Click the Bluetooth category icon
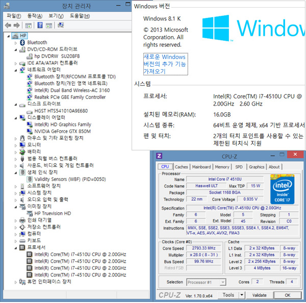Image resolution: width=306 pixels, height=303 pixels. point(22,42)
